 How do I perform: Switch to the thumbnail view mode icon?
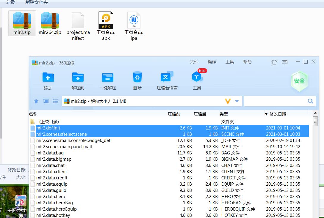pos(46,101)
